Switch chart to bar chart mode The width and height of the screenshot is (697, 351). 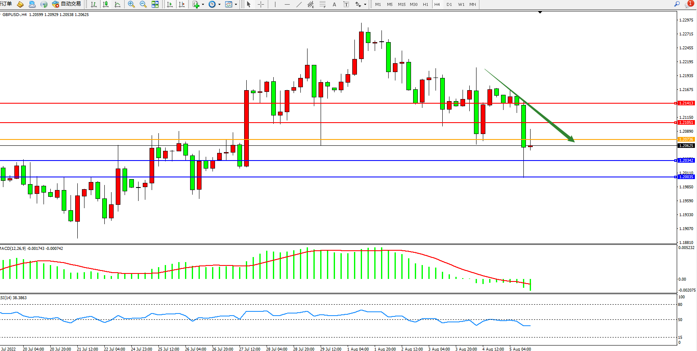pos(94,4)
